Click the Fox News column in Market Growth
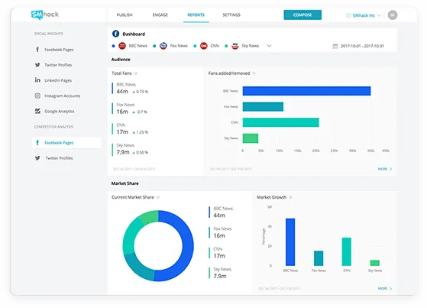 pos(319,258)
